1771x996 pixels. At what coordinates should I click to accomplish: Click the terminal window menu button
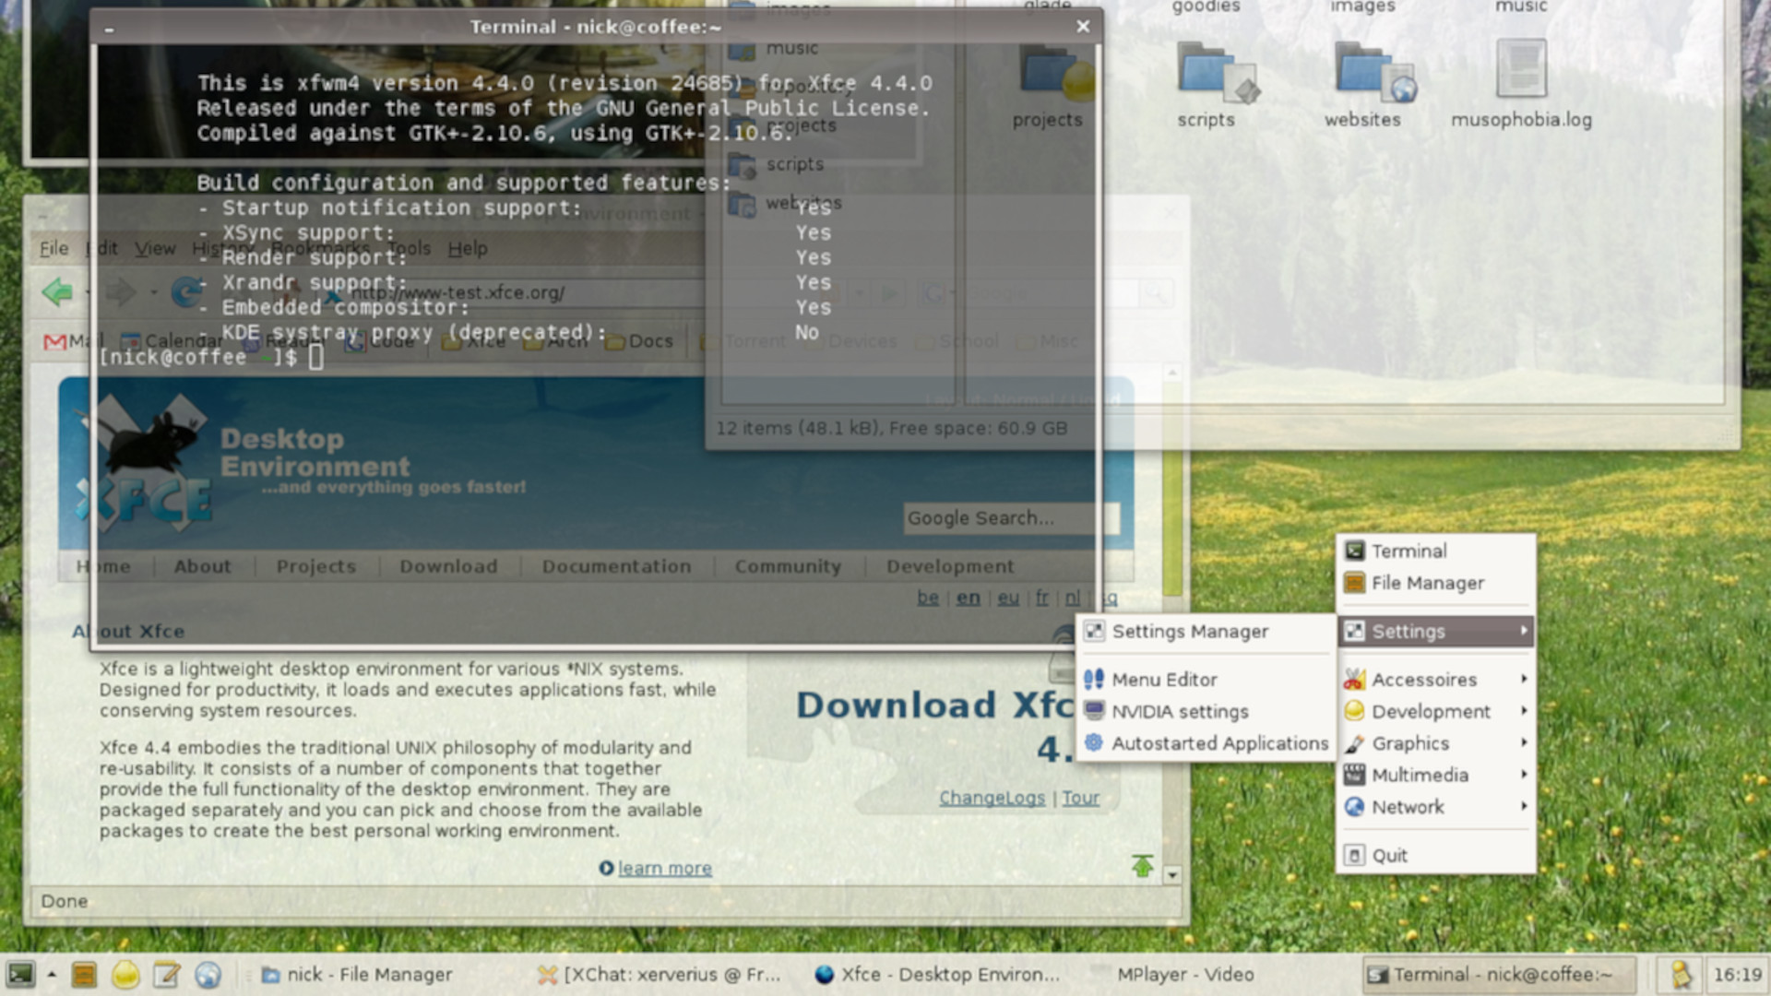pyautogui.click(x=109, y=28)
